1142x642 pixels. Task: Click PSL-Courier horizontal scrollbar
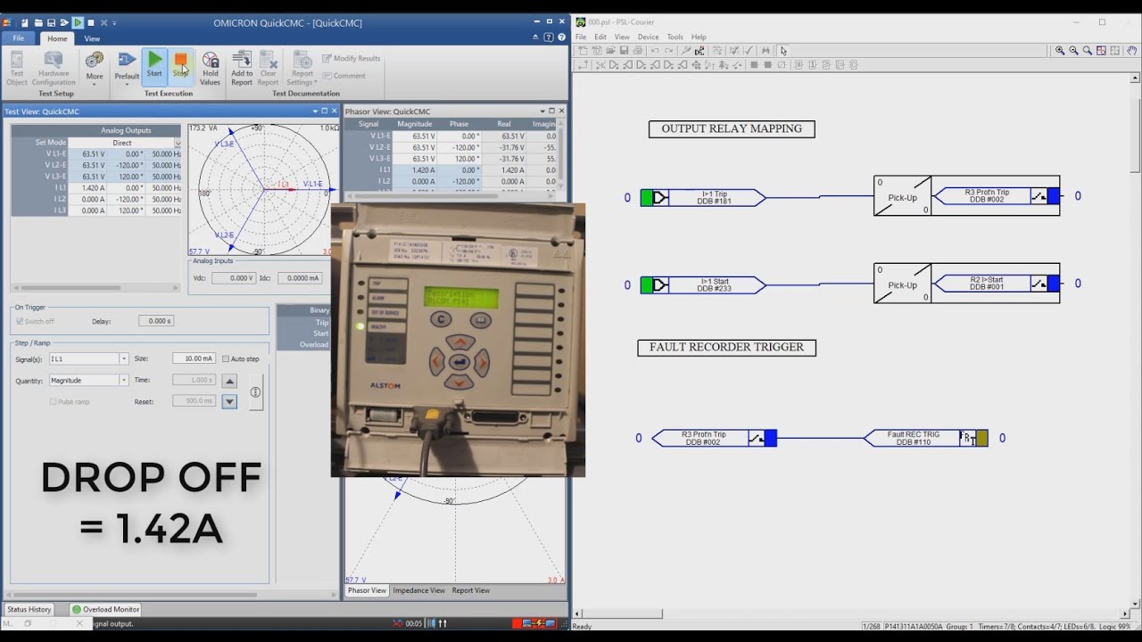(852, 613)
